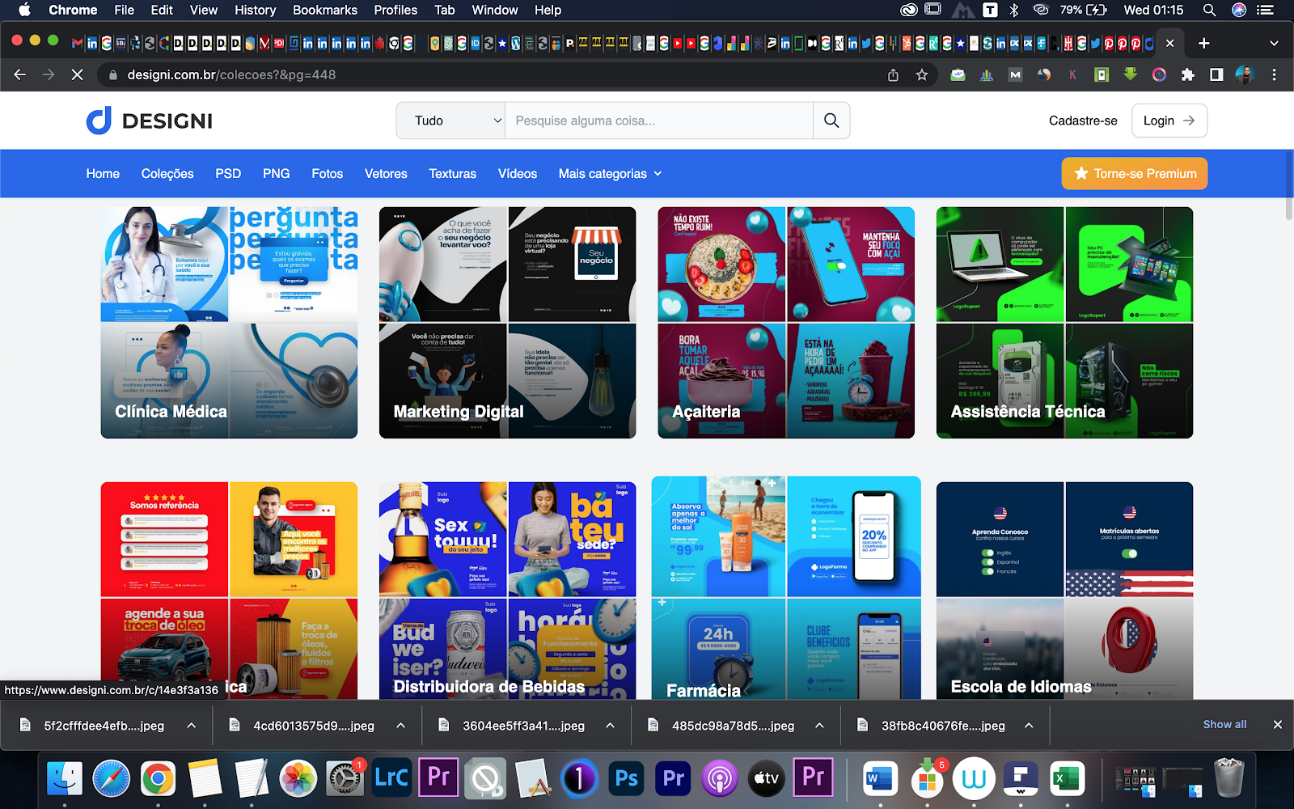Click the share page icon in address bar
1294x809 pixels.
click(x=893, y=74)
